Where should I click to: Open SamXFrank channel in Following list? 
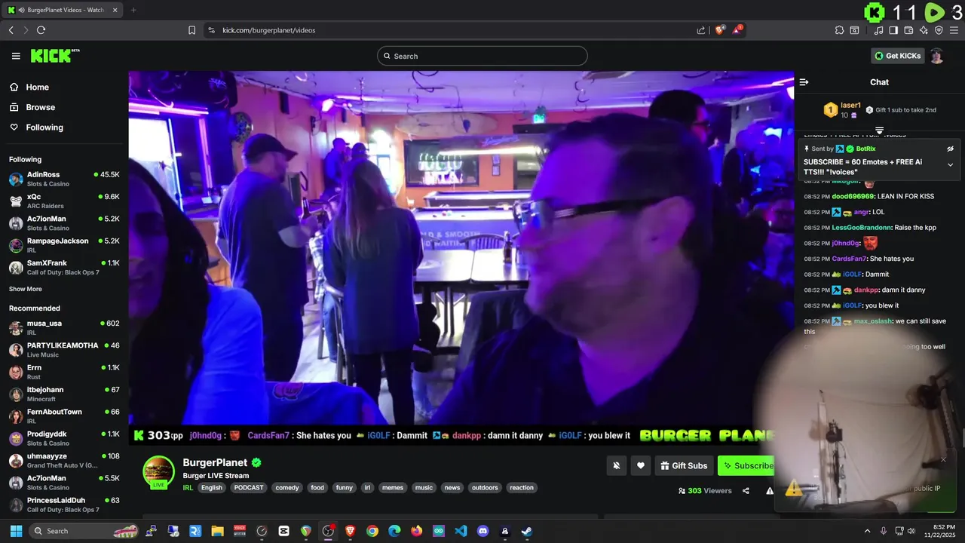[x=63, y=267]
